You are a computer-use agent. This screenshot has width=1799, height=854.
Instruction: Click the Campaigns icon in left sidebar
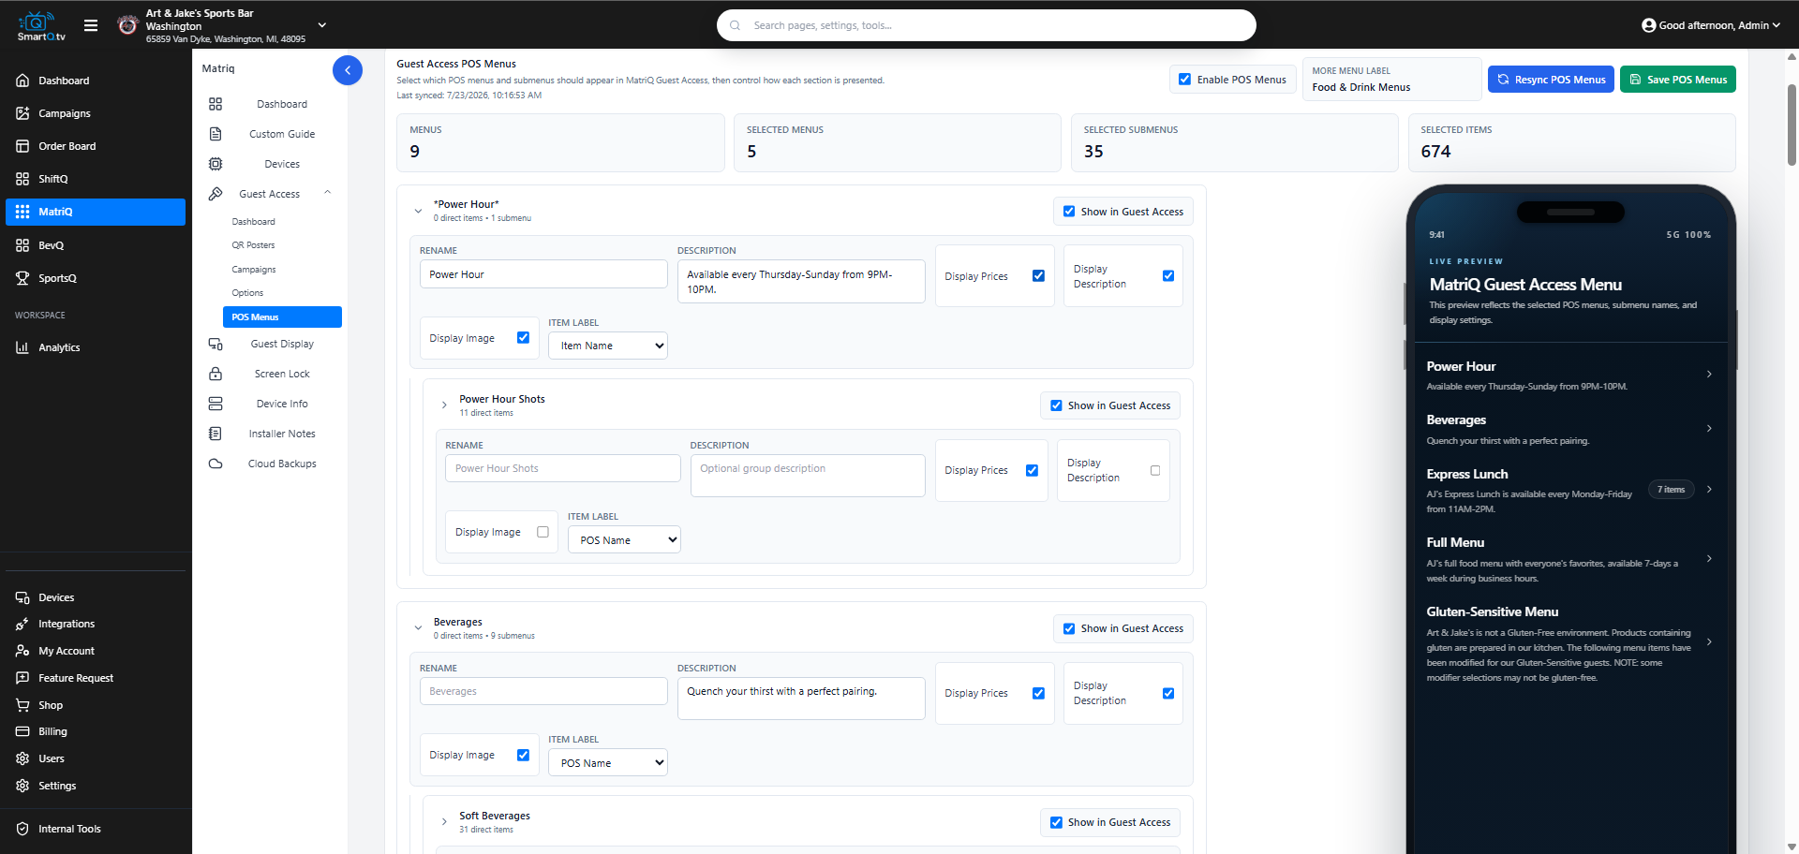pos(22,113)
